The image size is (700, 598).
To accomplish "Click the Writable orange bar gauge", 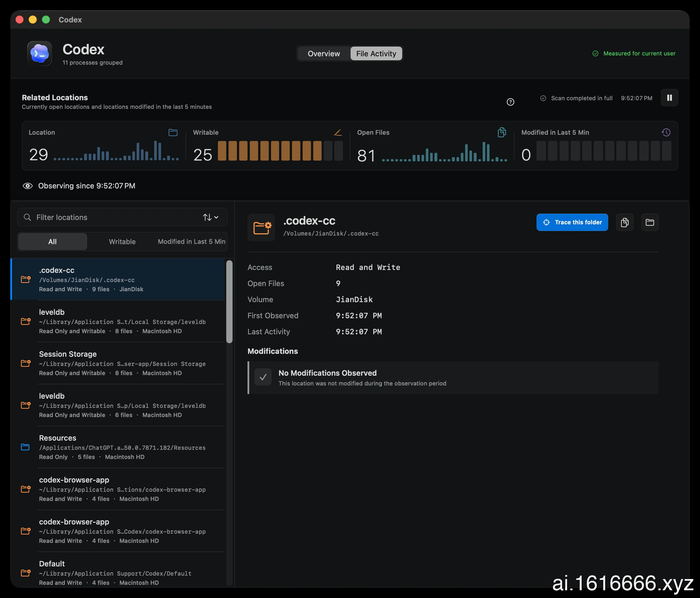I will [x=281, y=151].
